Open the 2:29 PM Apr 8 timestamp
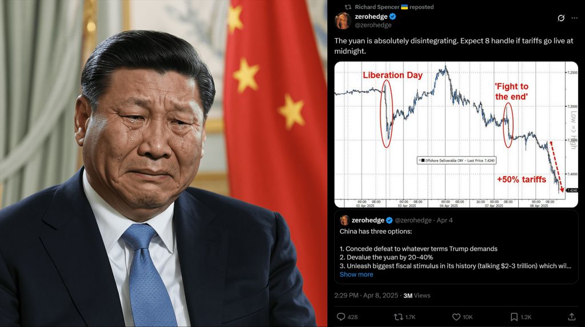The width and height of the screenshot is (585, 327). point(366,295)
